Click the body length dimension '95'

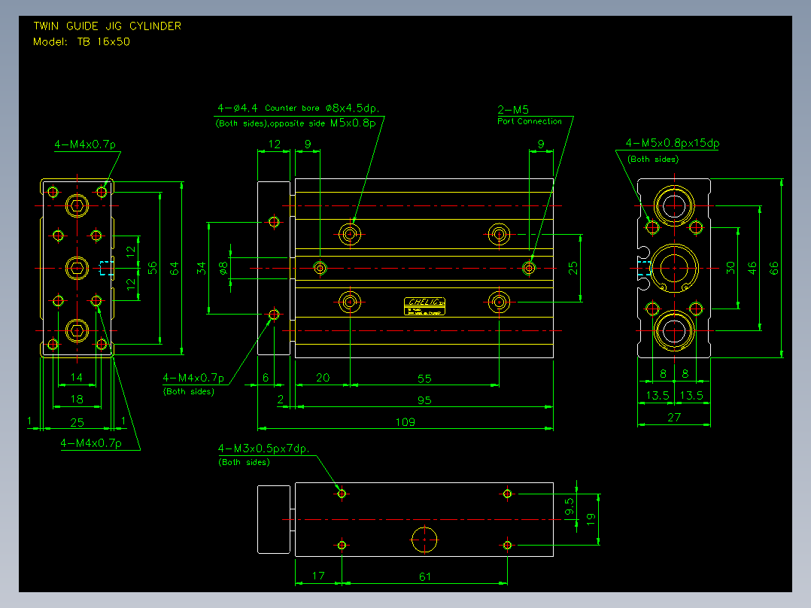(424, 400)
